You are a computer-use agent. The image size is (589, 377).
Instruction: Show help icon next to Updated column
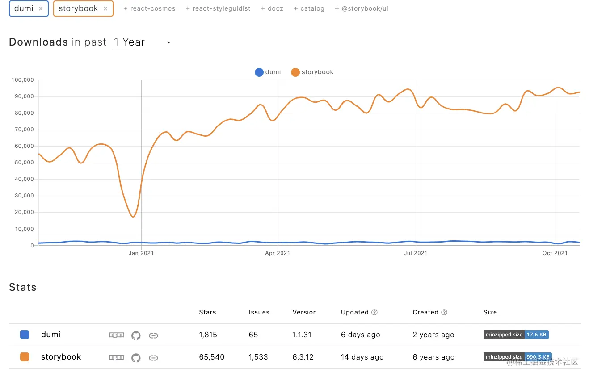(374, 312)
